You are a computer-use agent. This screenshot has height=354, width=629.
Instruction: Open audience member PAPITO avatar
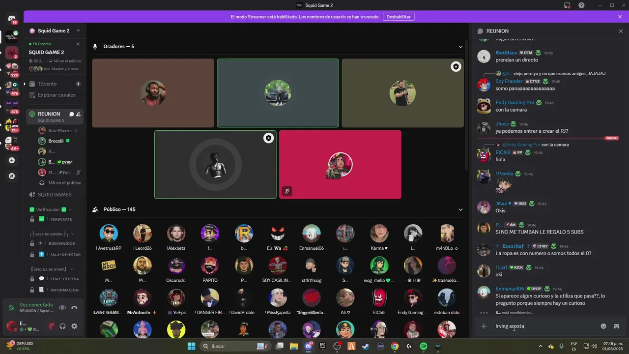[210, 266]
